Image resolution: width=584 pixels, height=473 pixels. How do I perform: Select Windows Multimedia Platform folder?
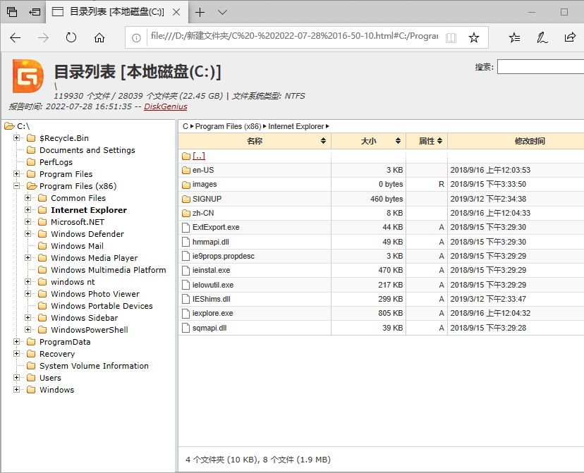pyautogui.click(x=109, y=270)
